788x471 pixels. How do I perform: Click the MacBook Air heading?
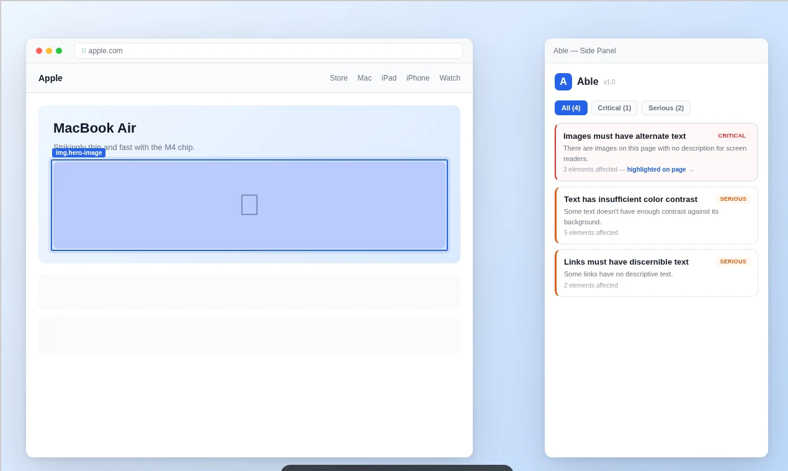tap(94, 128)
